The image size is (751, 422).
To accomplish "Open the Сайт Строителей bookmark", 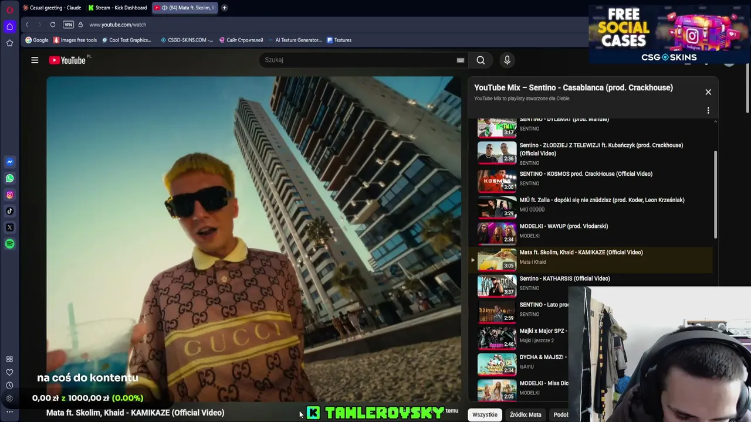I will (x=241, y=40).
